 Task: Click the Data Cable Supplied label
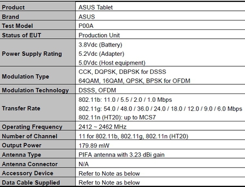(x=31, y=183)
